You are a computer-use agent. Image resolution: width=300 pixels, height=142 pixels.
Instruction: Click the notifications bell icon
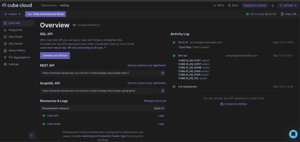point(273,6)
